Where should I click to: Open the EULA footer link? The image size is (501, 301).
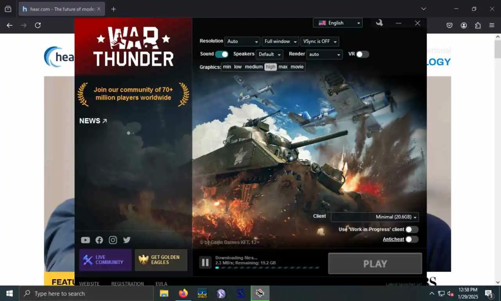(161, 284)
